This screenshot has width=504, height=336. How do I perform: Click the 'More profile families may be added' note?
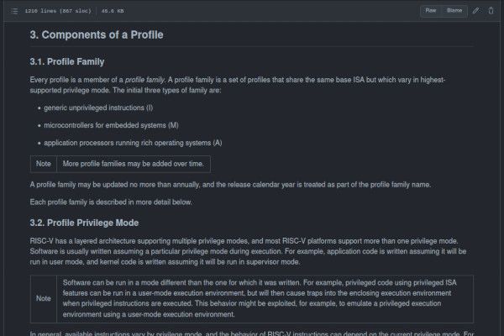pos(133,164)
